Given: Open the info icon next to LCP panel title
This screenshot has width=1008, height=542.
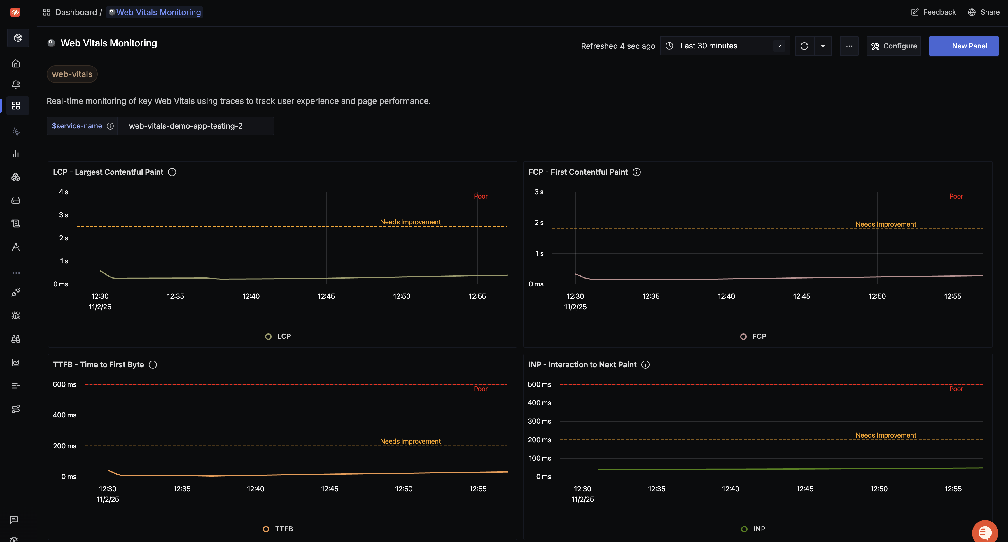Looking at the screenshot, I should 173,172.
